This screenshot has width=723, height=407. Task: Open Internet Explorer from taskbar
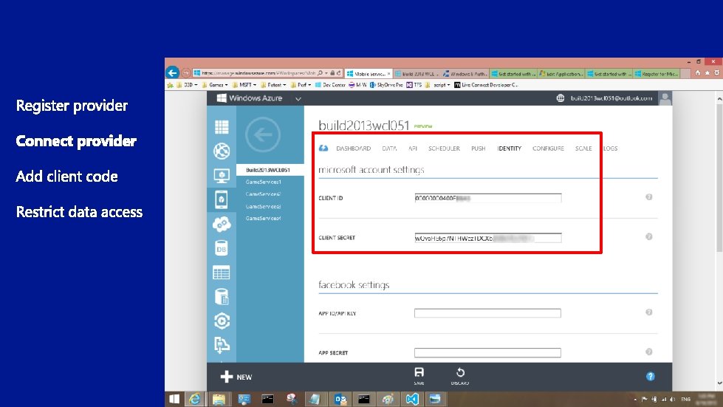point(194,399)
